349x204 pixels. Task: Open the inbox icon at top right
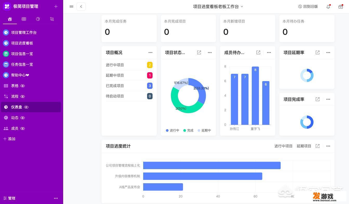341,6
